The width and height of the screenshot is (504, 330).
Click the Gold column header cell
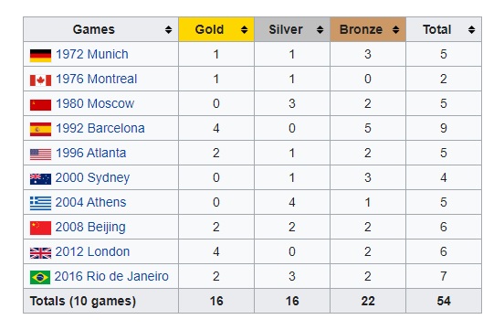tap(216, 29)
